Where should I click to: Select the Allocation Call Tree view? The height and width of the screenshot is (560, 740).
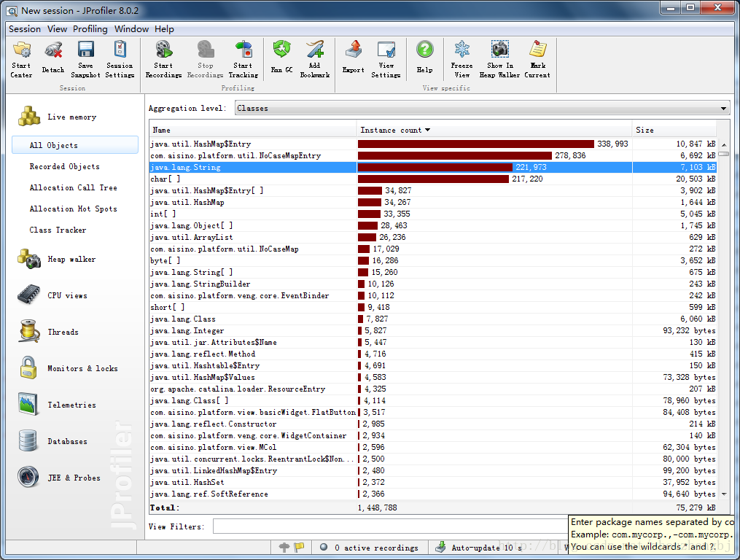(x=73, y=187)
